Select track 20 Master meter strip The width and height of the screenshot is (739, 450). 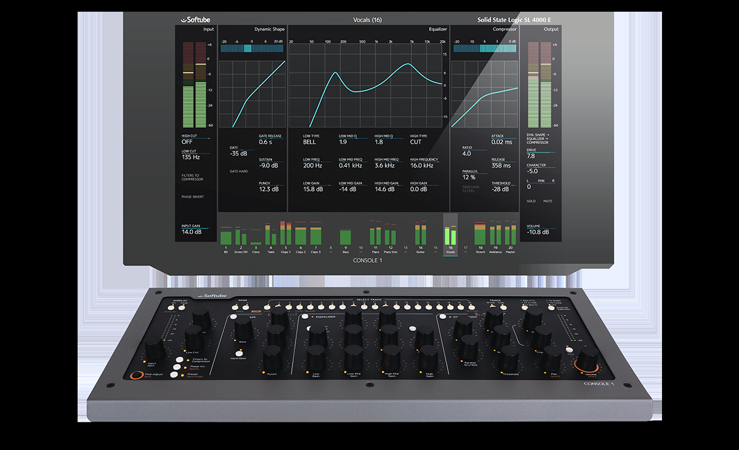[510, 238]
